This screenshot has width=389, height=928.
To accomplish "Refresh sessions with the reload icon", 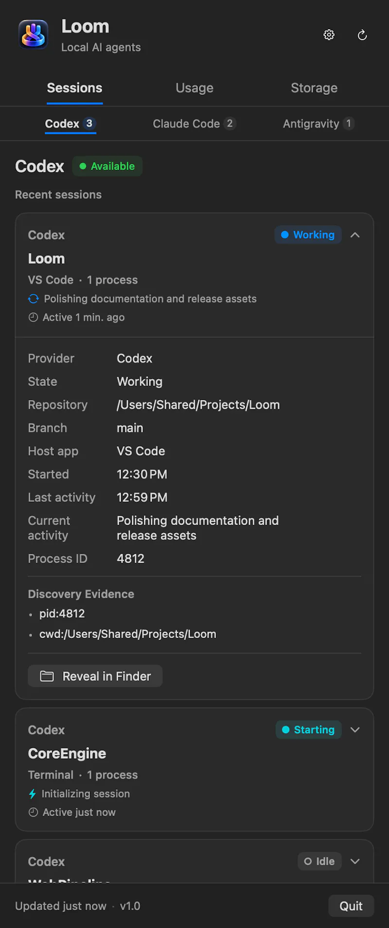I will [362, 35].
